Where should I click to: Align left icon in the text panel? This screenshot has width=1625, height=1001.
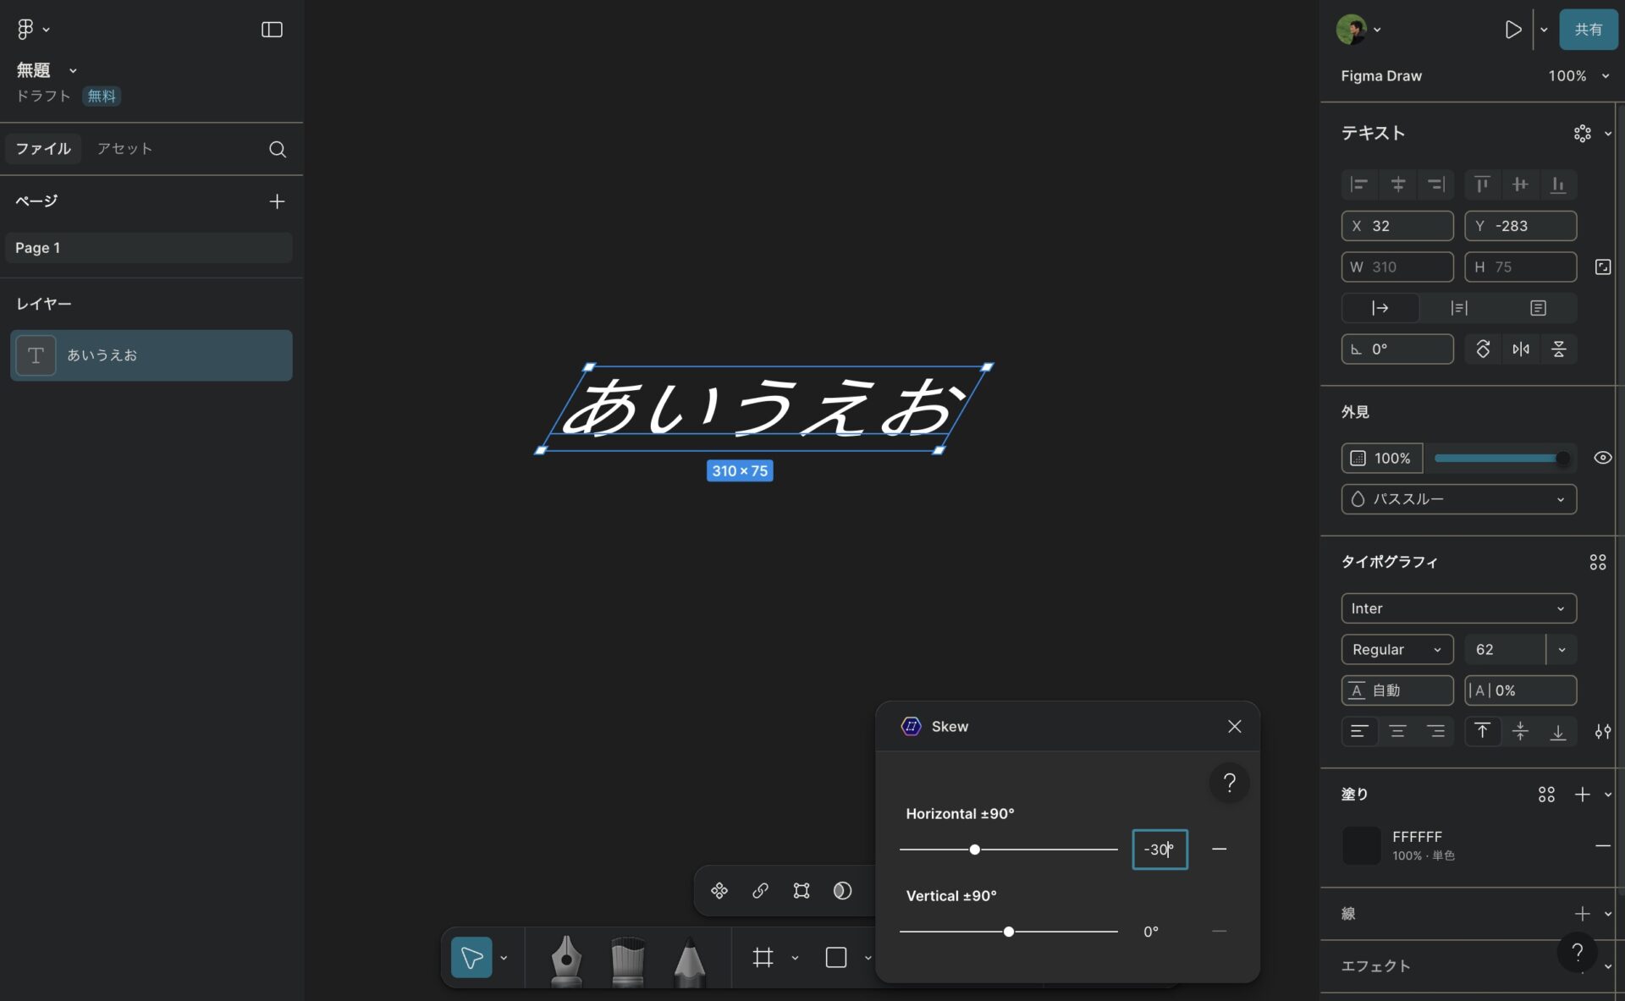pyautogui.click(x=1359, y=184)
